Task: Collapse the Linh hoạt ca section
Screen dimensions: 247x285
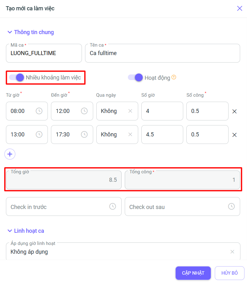Action: [10, 231]
